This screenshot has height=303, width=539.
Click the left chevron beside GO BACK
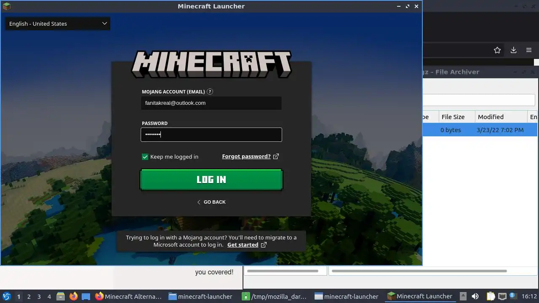coord(199,202)
